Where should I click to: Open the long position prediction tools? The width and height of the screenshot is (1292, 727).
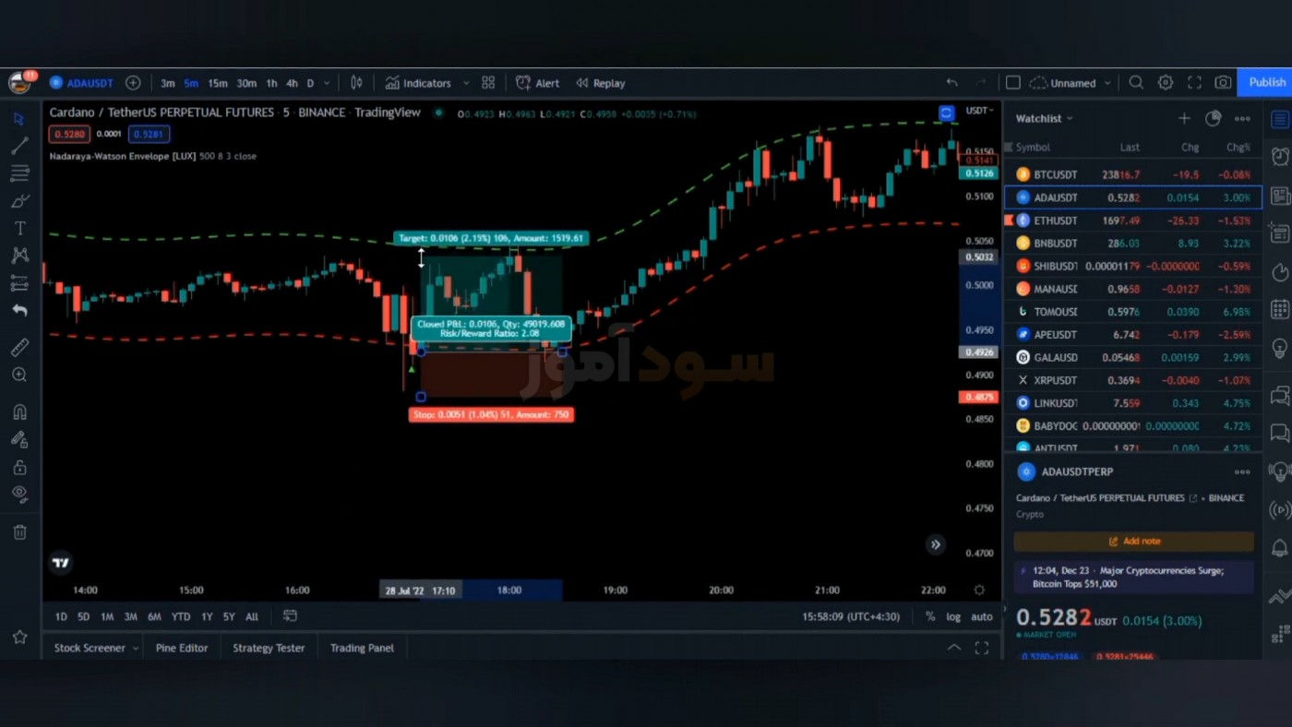(19, 283)
